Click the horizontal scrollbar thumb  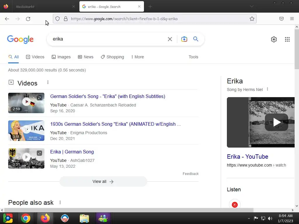129,210
